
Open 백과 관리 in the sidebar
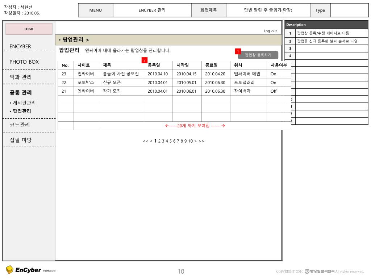tap(21, 77)
